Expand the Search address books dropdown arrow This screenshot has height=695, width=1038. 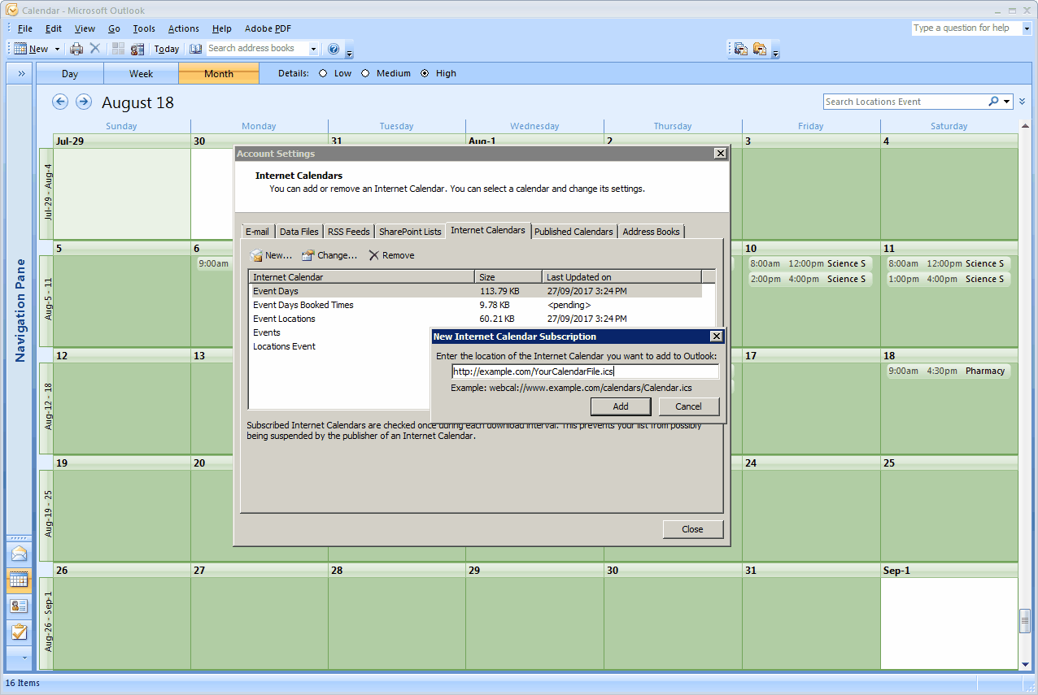tap(314, 49)
